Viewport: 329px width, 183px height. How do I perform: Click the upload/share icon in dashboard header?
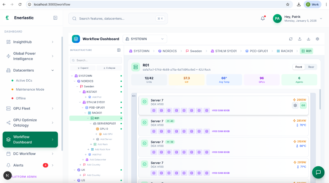pyautogui.click(x=300, y=39)
